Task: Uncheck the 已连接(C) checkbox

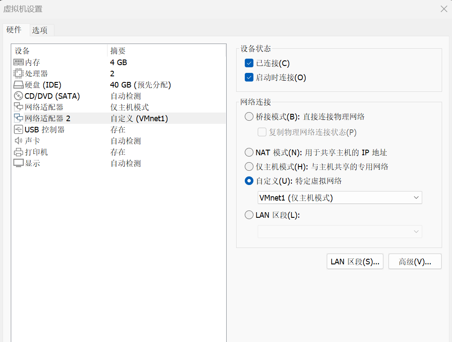Action: [249, 63]
